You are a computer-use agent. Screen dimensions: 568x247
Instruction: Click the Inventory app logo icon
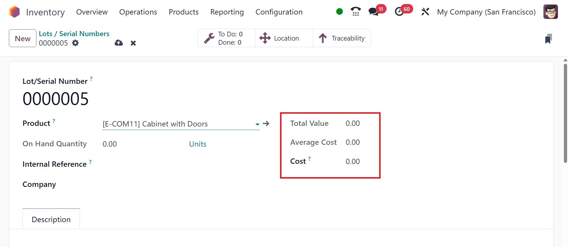coord(15,12)
